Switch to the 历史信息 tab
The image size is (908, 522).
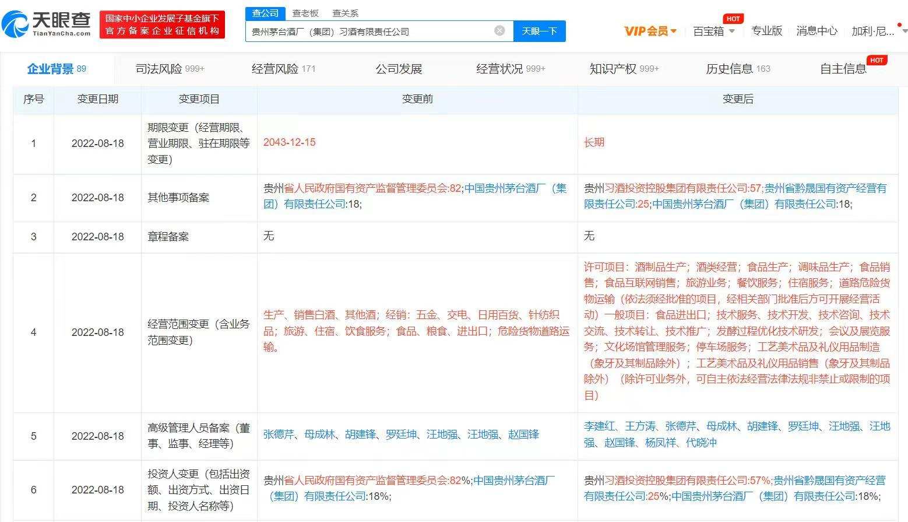point(730,68)
